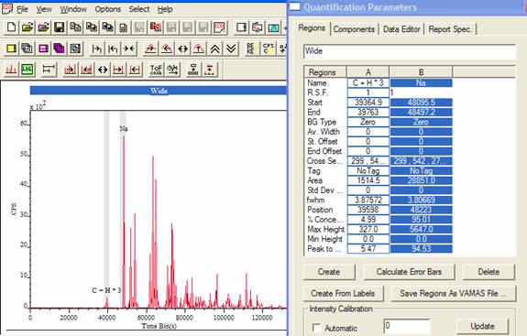Click the ToF calibration toolbar icon
This screenshot has height=336, width=527.
[x=156, y=70]
